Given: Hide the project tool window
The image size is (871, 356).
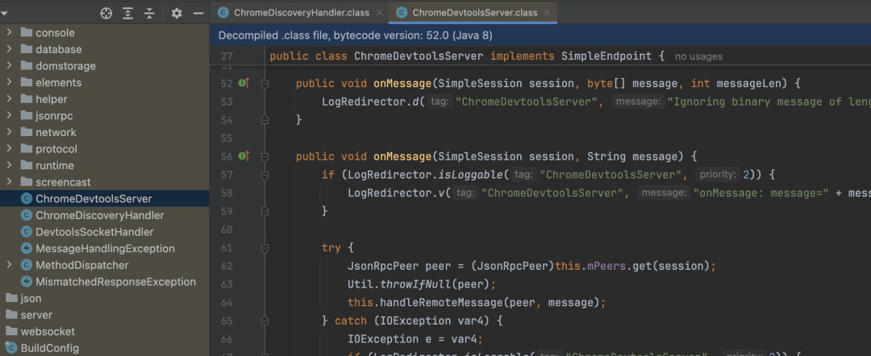Looking at the screenshot, I should (x=198, y=14).
